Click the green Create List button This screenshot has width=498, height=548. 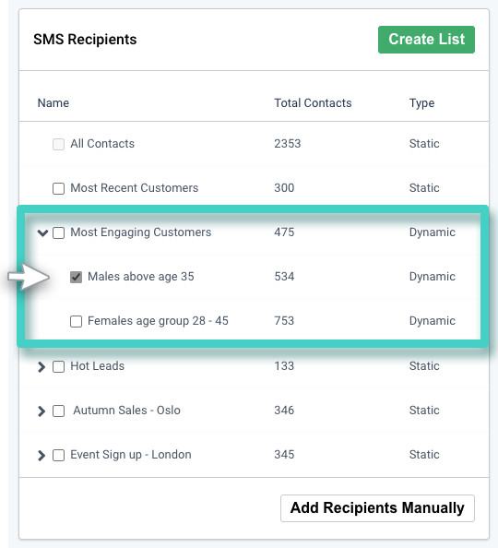[x=426, y=40]
